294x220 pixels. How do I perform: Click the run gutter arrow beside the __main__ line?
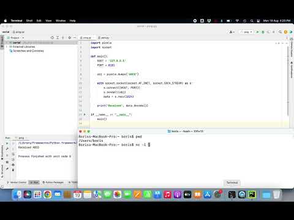[85, 115]
